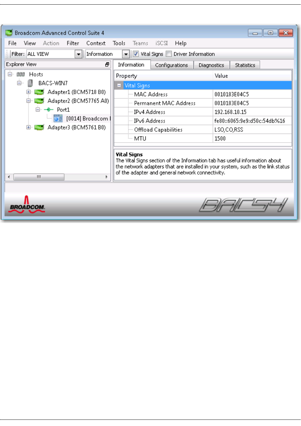This screenshot has height=426, width=301.
Task: Expand the Adapter3 node
Action: tap(28, 127)
